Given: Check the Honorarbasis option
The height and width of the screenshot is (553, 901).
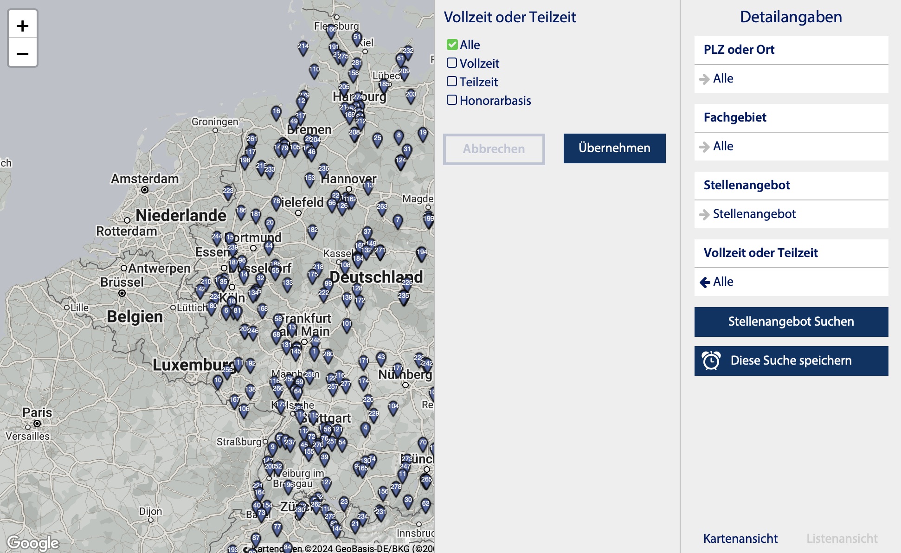Looking at the screenshot, I should [x=452, y=100].
